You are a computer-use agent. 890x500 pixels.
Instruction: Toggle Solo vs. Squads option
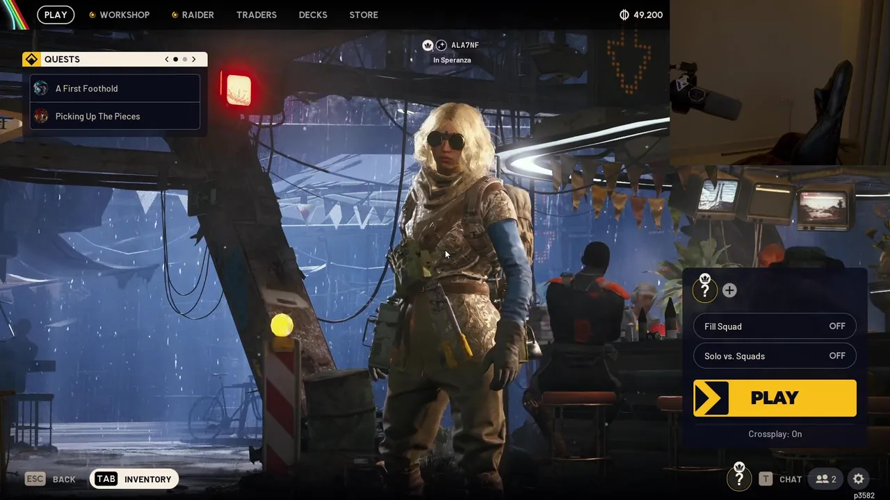[775, 356]
